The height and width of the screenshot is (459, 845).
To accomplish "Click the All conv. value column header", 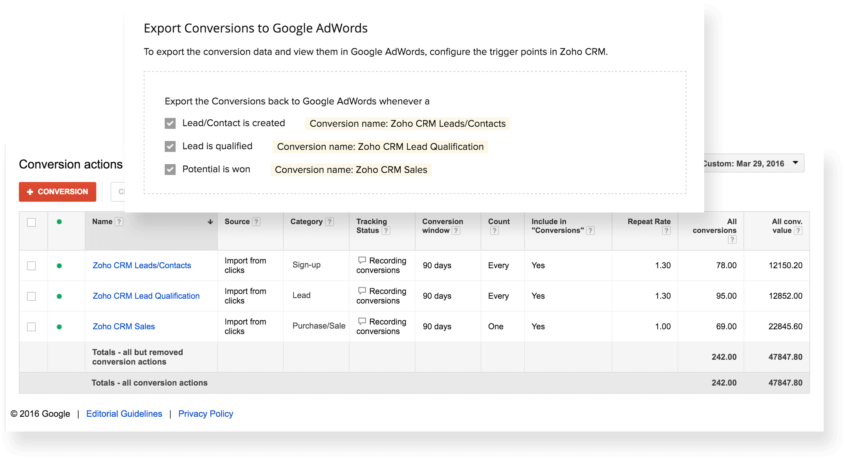I will click(x=786, y=226).
